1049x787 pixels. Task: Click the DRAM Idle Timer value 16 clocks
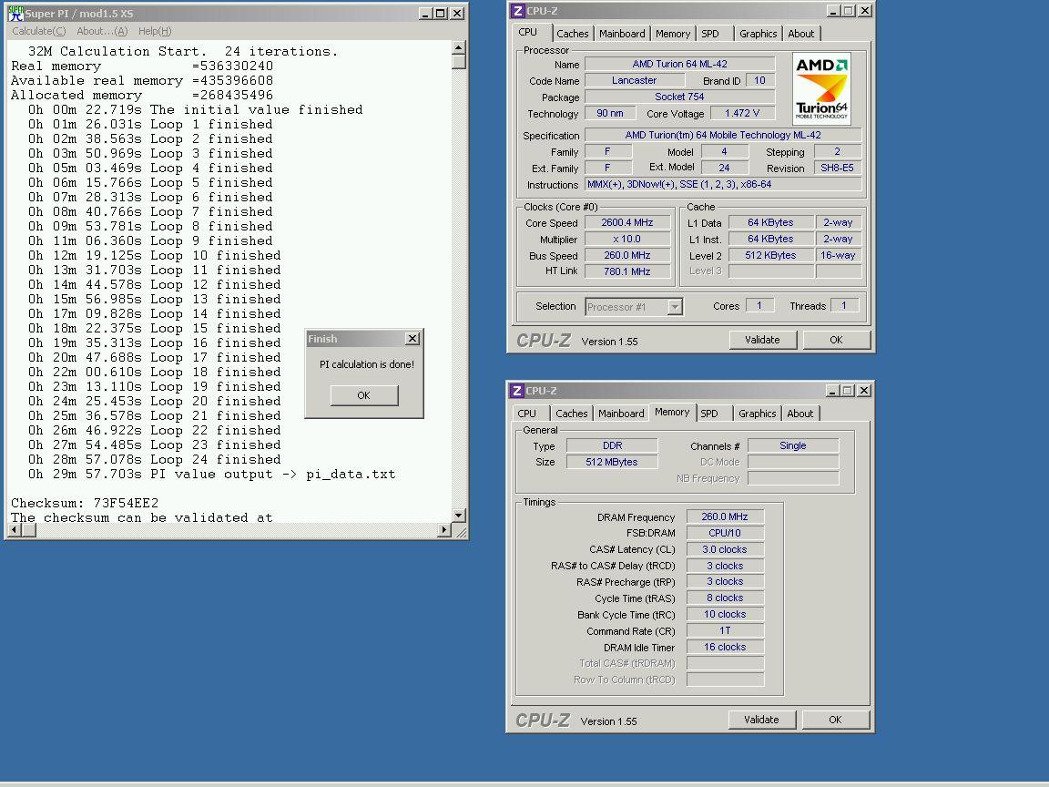tap(725, 647)
